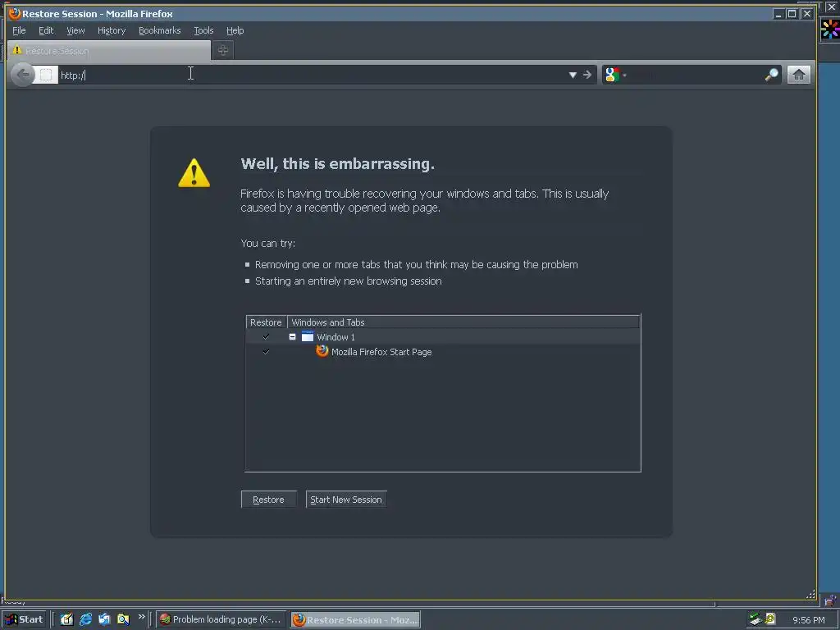Click the Restore column header
The width and height of the screenshot is (840, 630).
(267, 322)
